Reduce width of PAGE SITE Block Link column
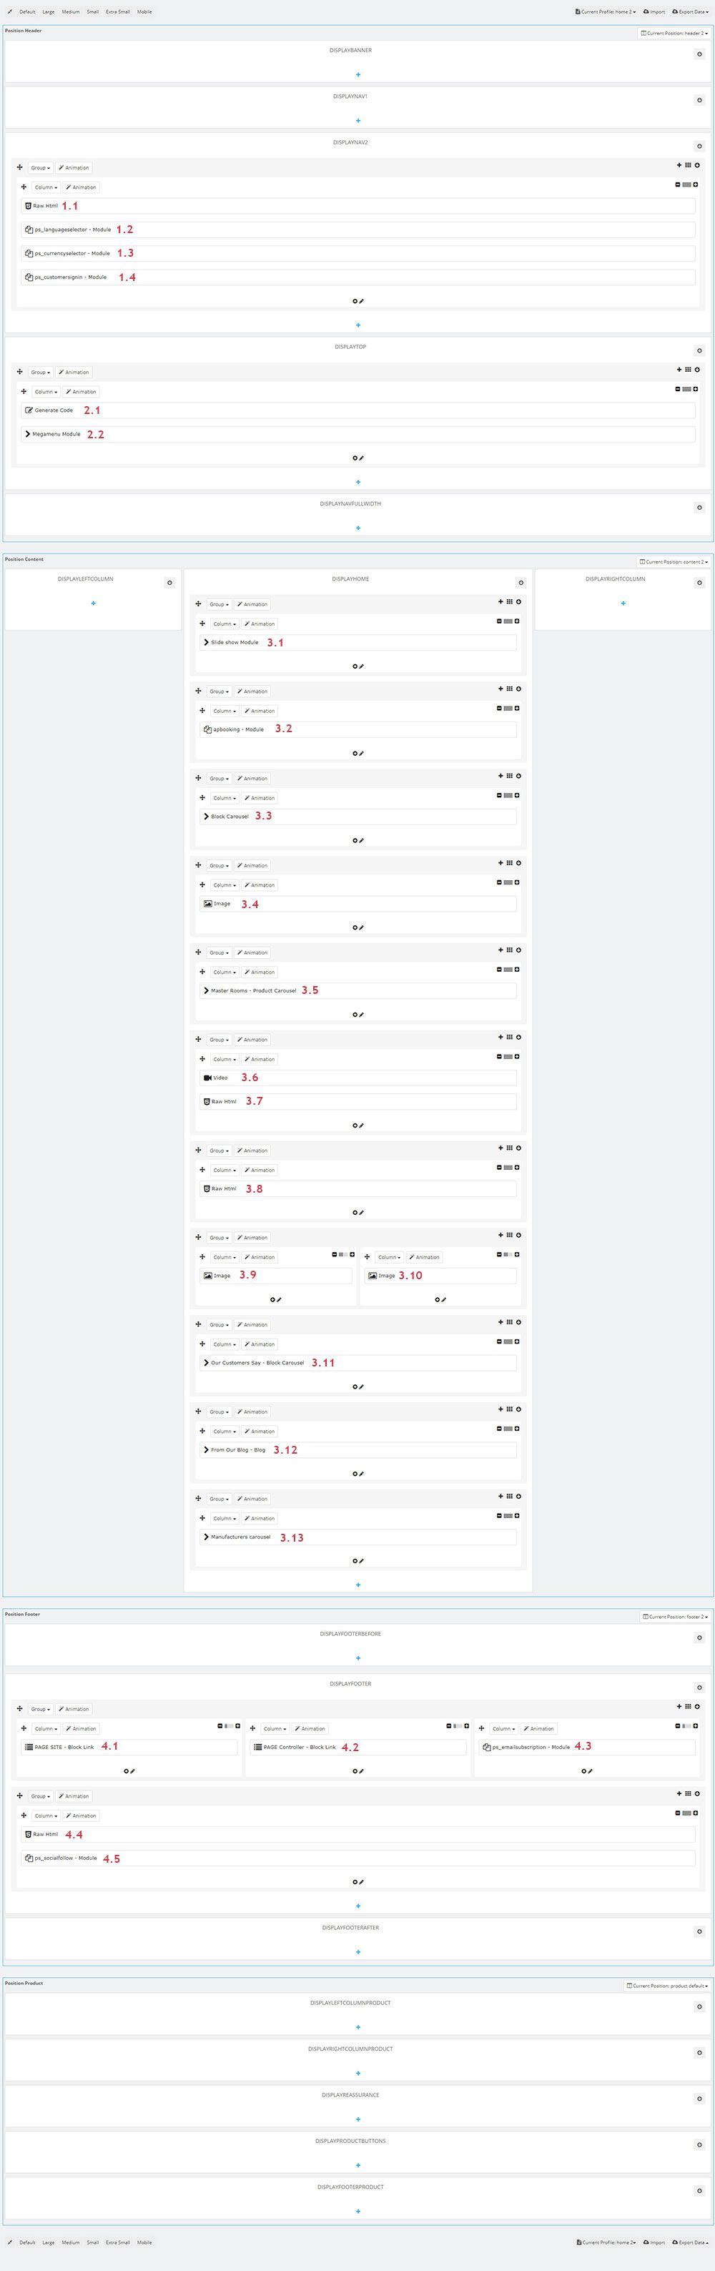 pos(220,1725)
